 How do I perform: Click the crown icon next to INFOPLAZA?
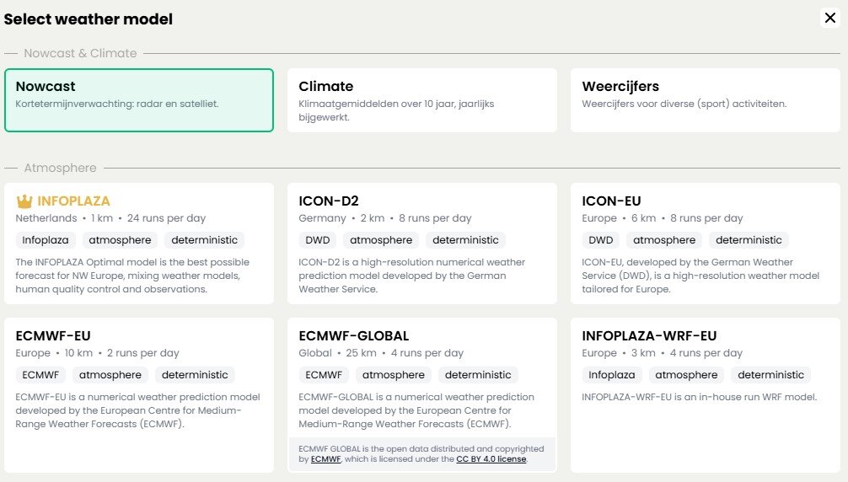pyautogui.click(x=24, y=201)
